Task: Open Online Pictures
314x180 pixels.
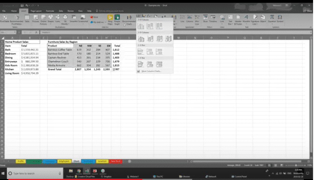Action: tap(43, 20)
